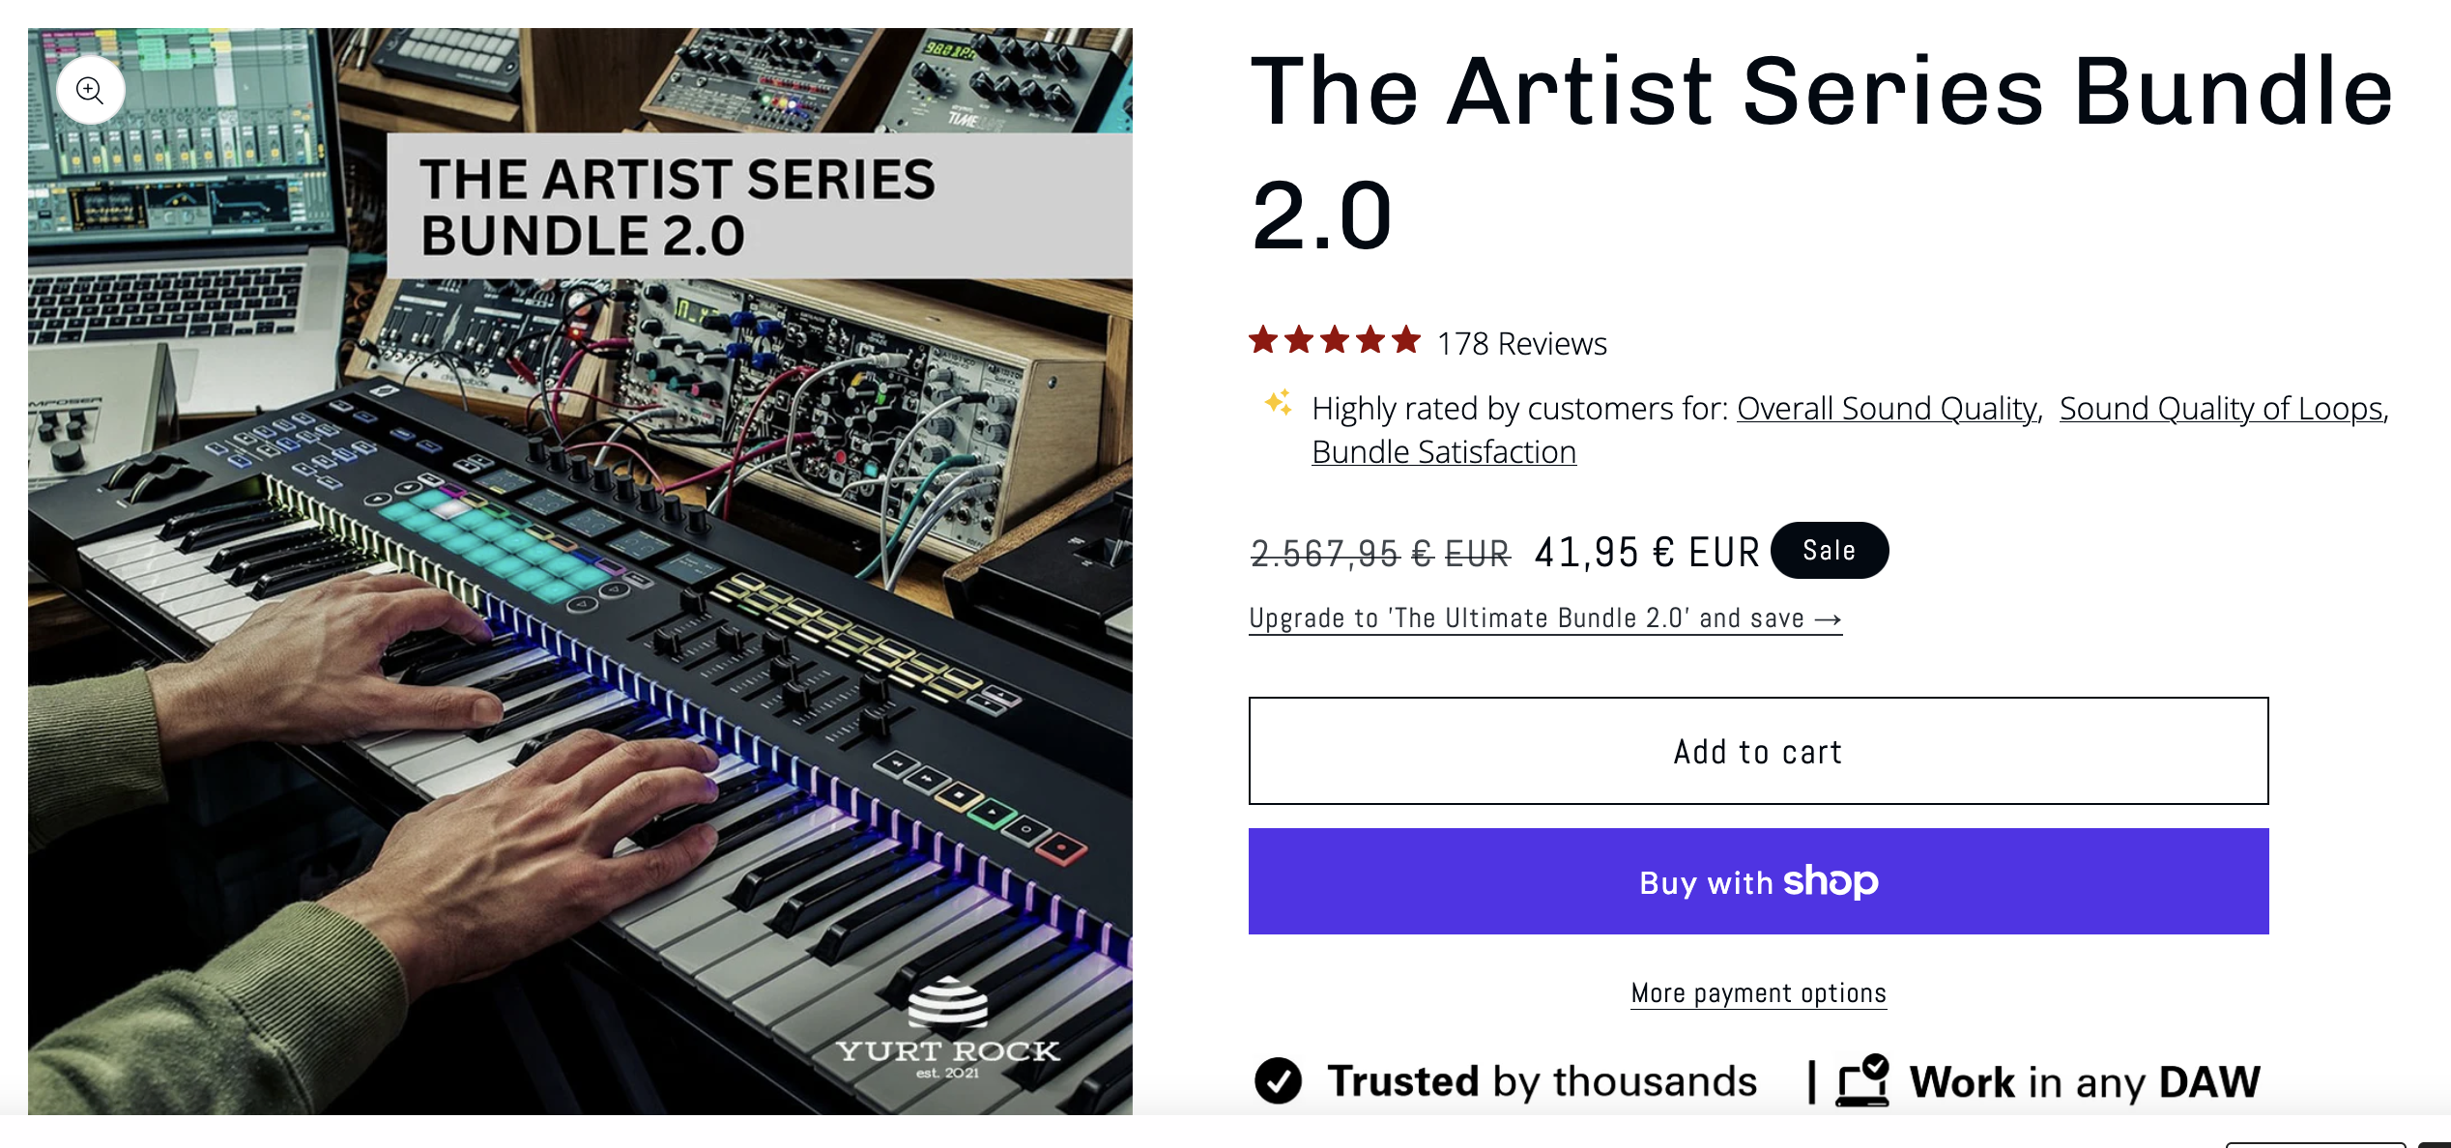Open the Bundle Satisfaction link

click(x=1444, y=452)
